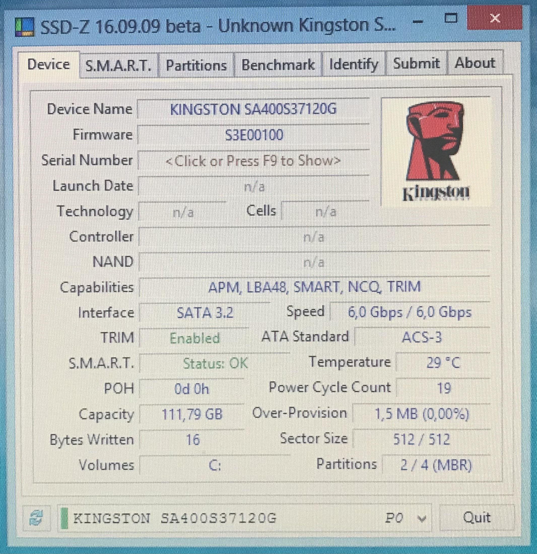The width and height of the screenshot is (537, 554).
Task: Click the green drive status indicator bar
Action: click(64, 519)
